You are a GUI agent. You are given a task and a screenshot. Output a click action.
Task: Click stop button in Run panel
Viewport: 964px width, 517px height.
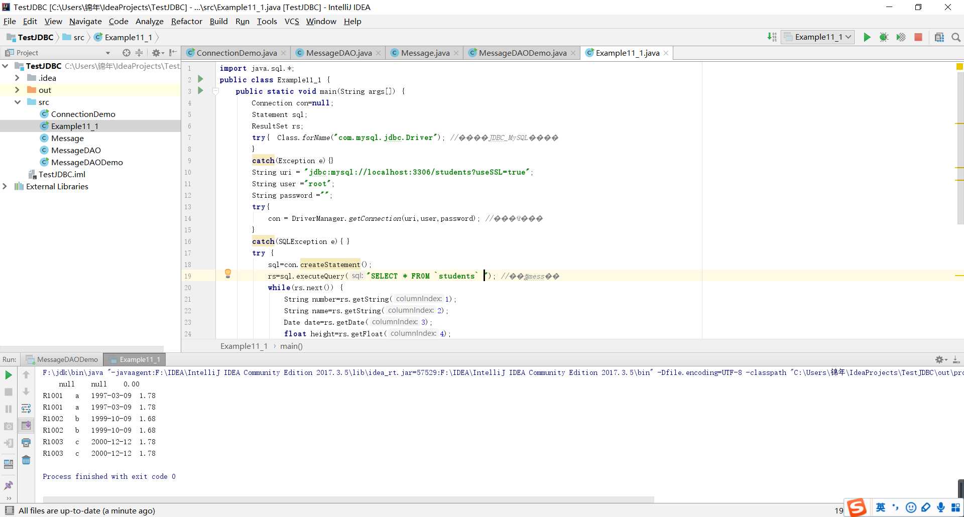pyautogui.click(x=9, y=392)
